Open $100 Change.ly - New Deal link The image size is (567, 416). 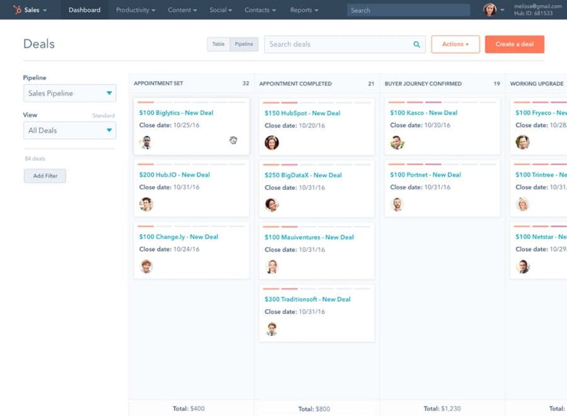[x=179, y=237]
